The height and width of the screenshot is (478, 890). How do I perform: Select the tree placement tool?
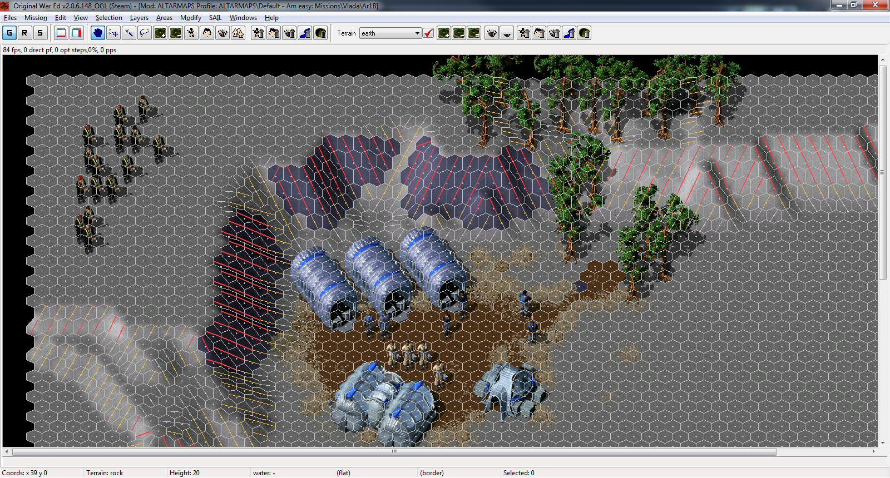click(207, 33)
